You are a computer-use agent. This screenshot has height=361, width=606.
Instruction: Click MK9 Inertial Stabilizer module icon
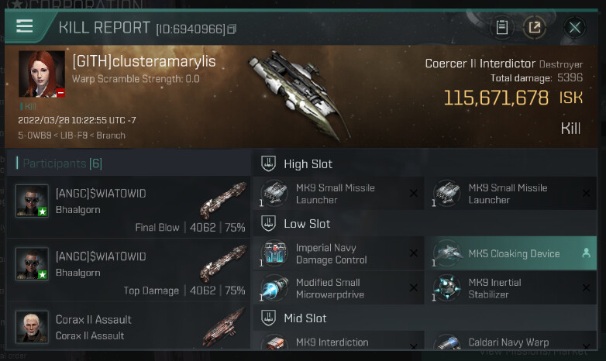447,287
